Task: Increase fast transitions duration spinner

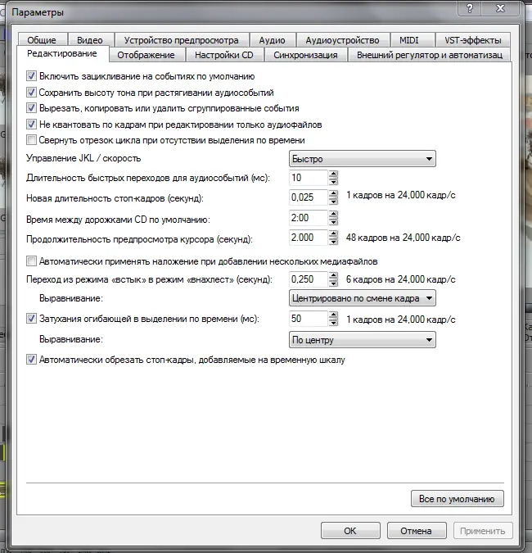Action: tap(333, 174)
